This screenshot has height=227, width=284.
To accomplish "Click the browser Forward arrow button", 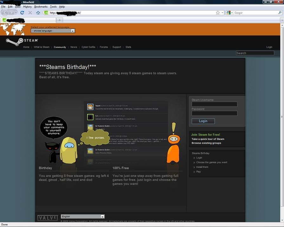I will coord(11,13).
